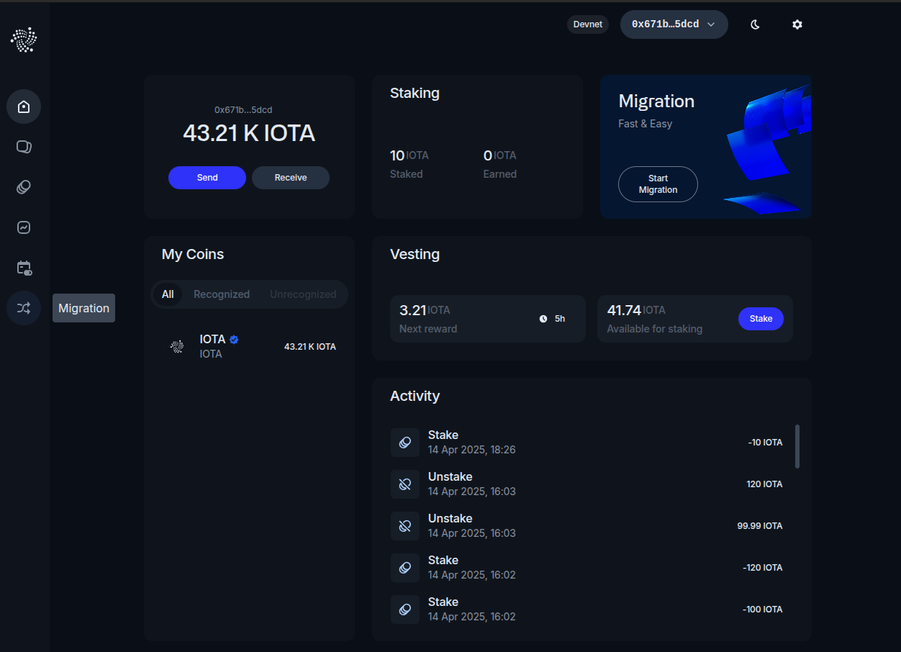Click the Stake button in Vesting

tap(761, 319)
